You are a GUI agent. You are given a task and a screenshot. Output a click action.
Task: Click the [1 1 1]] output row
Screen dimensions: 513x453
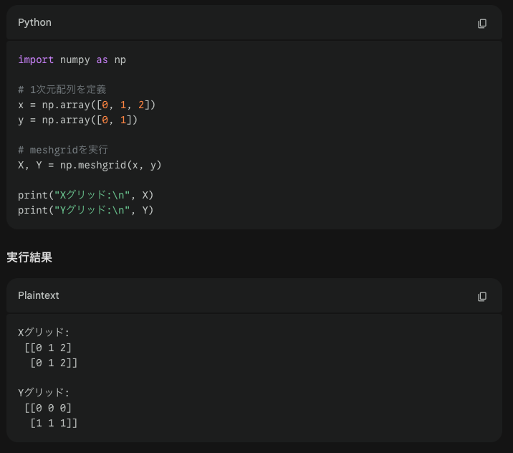tap(53, 423)
